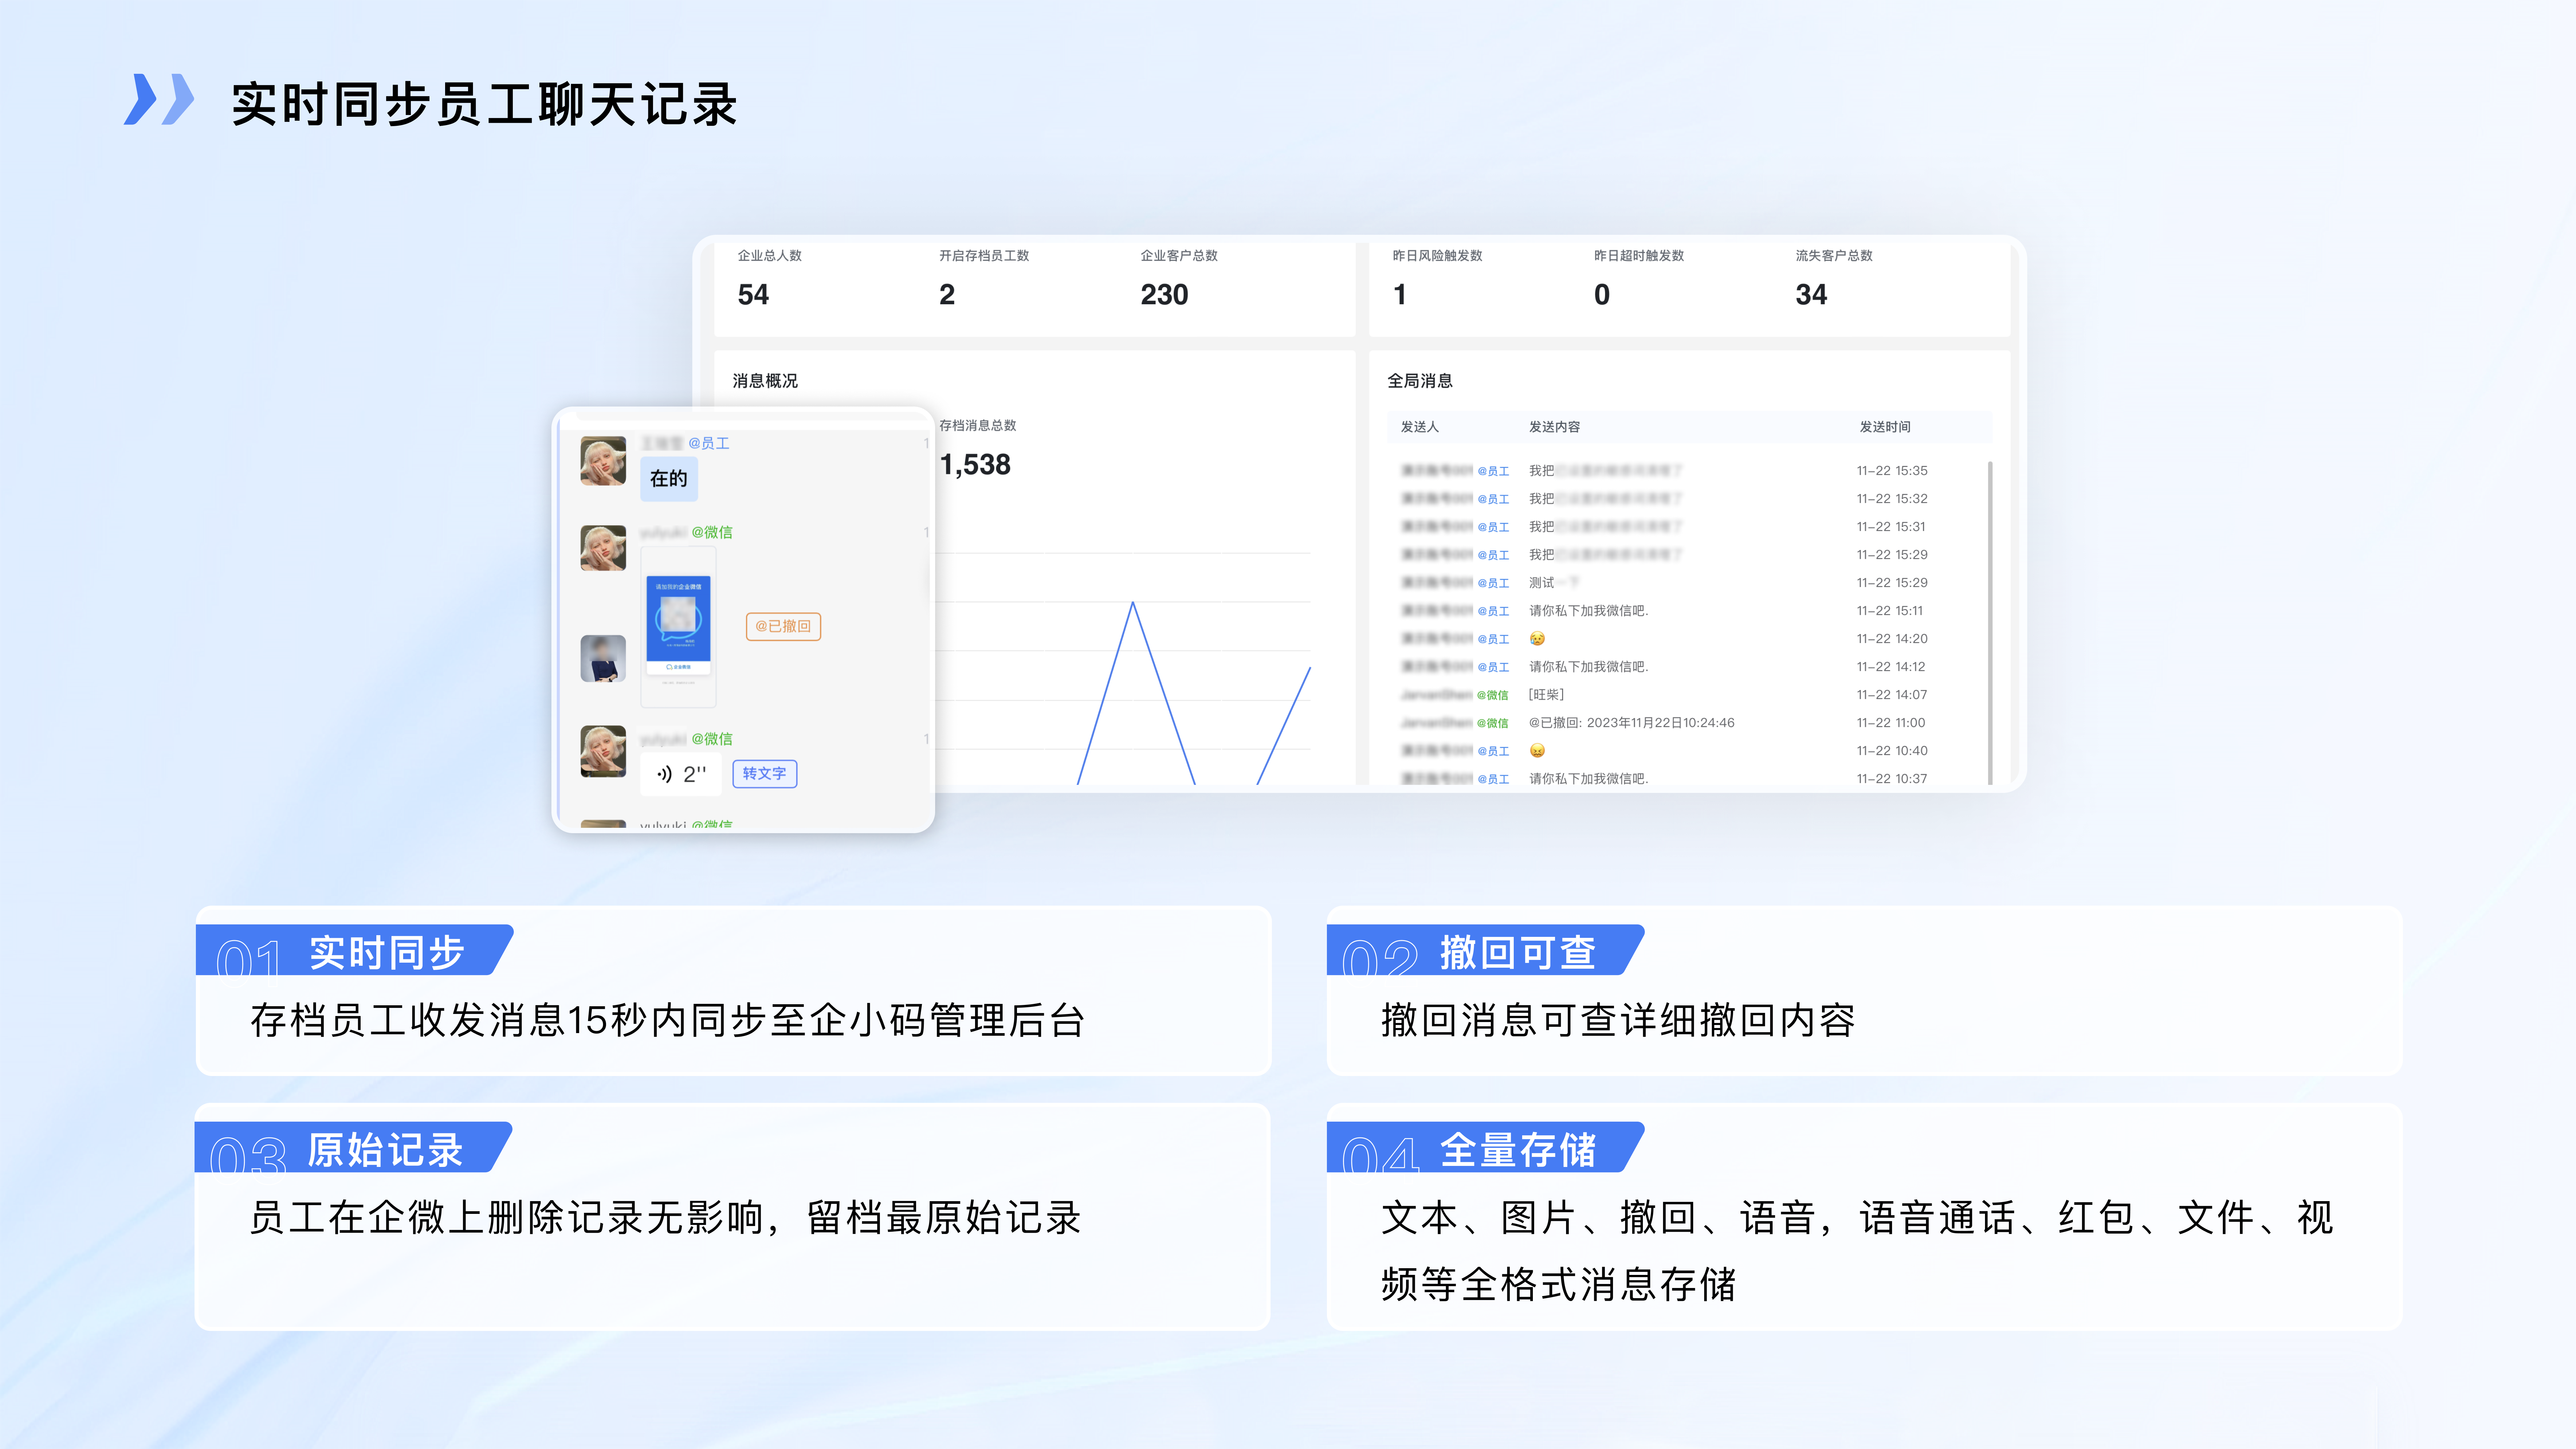Click the 发送时间 column header
This screenshot has width=2576, height=1449.
click(1885, 427)
